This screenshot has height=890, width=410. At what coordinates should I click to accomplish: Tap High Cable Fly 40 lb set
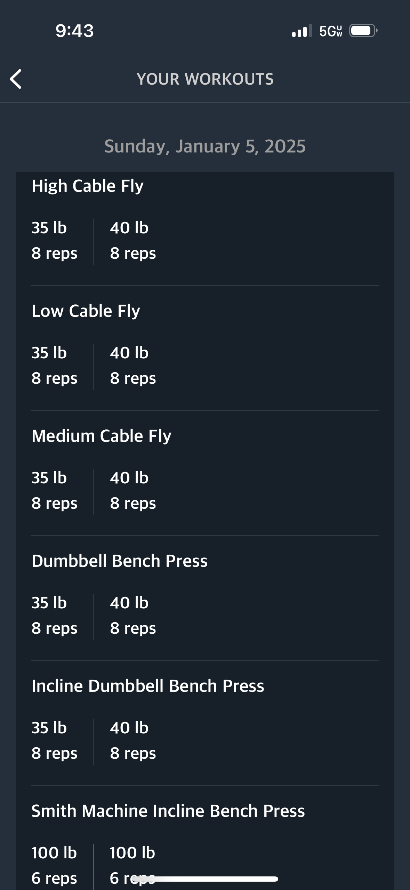coord(133,241)
